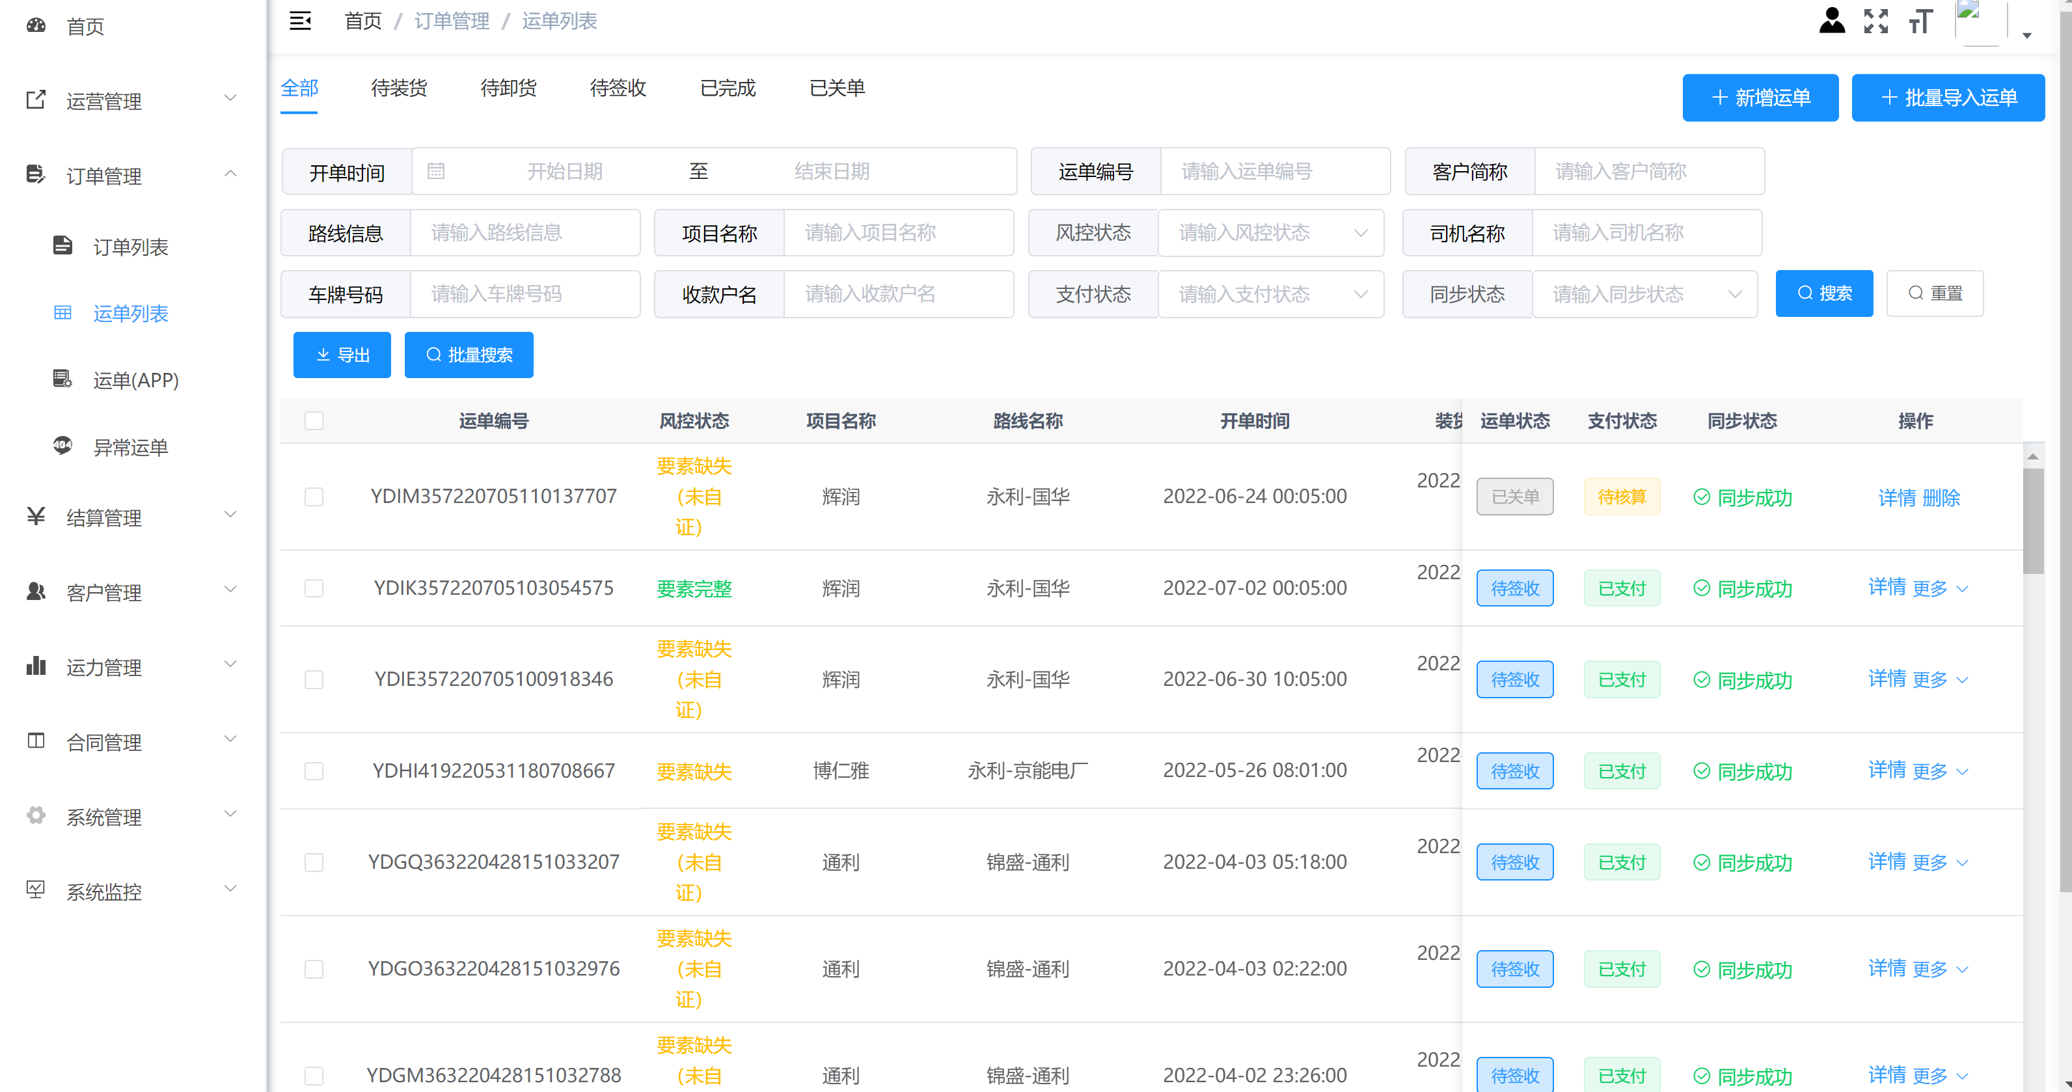Click the 运营管理 sidebar icon
The width and height of the screenshot is (2072, 1092).
click(x=36, y=100)
